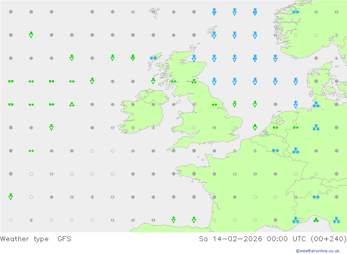Click the green triple-dot rain symbol west of Ireland
The height and width of the screenshot is (254, 347).
click(72, 104)
